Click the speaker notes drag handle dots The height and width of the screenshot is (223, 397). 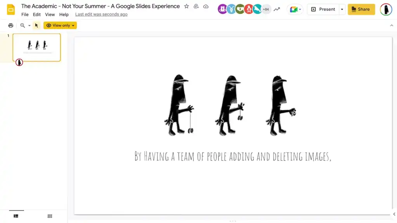(x=233, y=221)
